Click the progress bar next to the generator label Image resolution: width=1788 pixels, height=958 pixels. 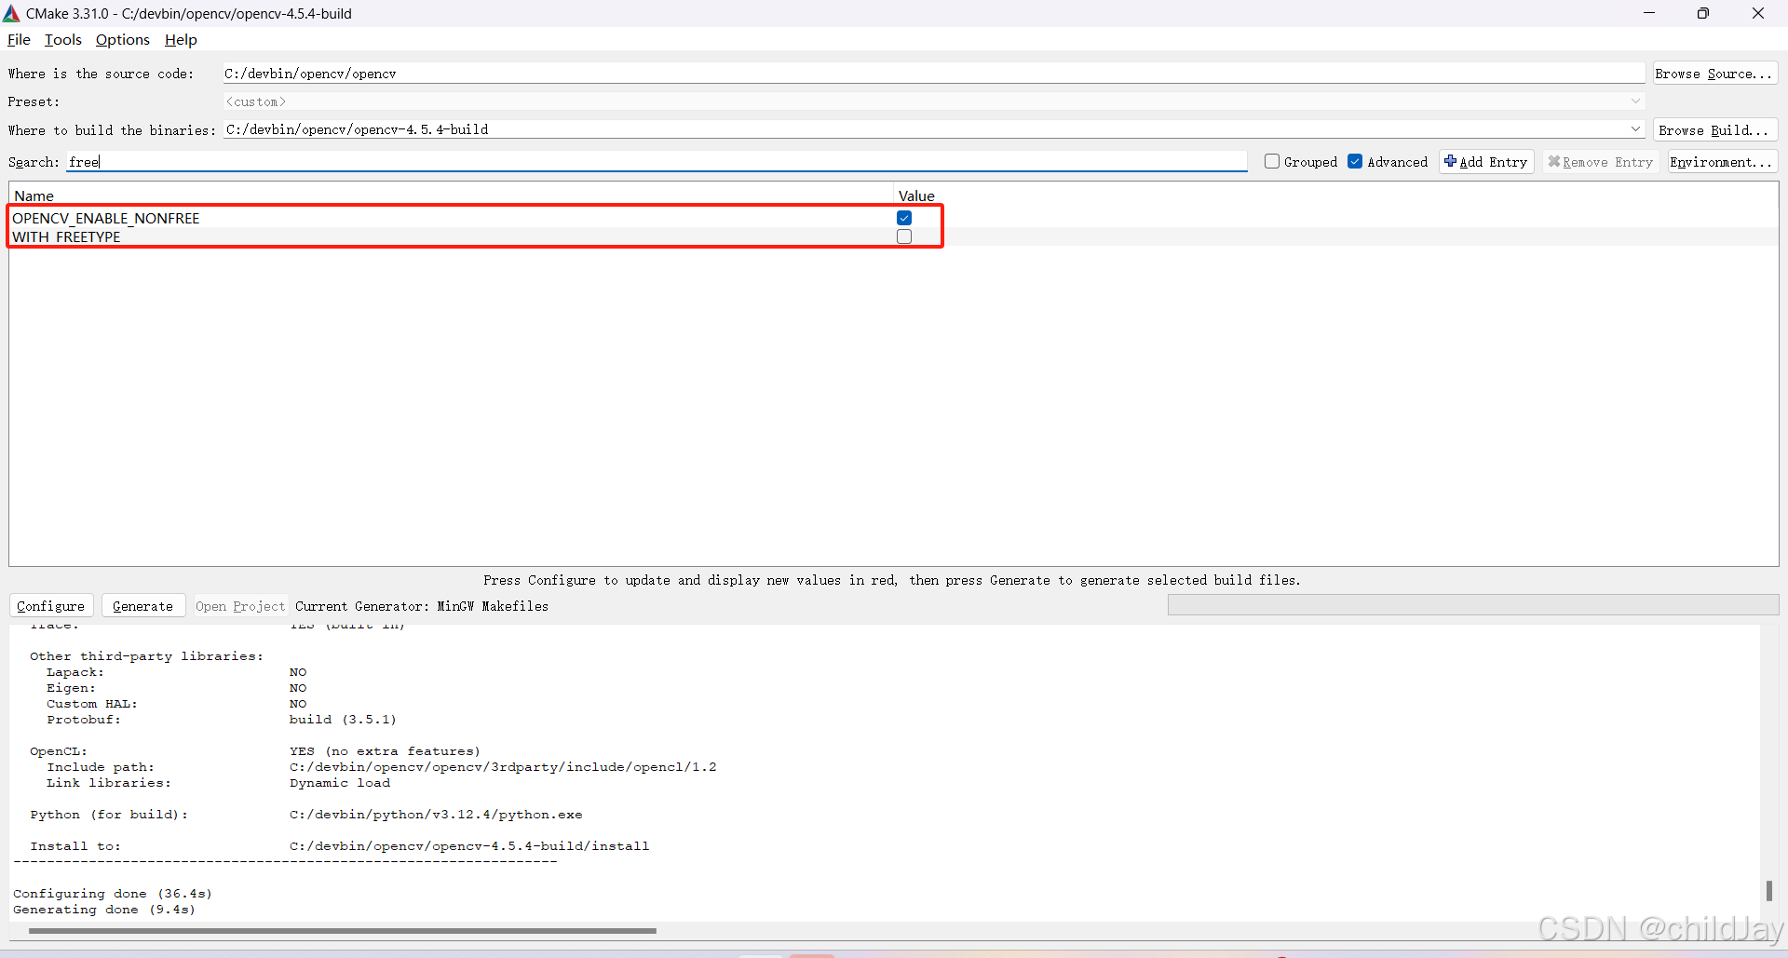tap(1473, 605)
